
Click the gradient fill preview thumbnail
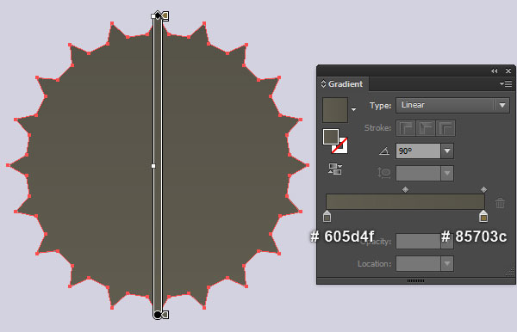coord(335,110)
